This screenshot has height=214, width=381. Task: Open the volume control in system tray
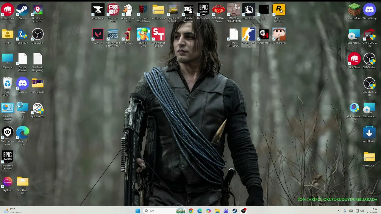[x=362, y=211]
